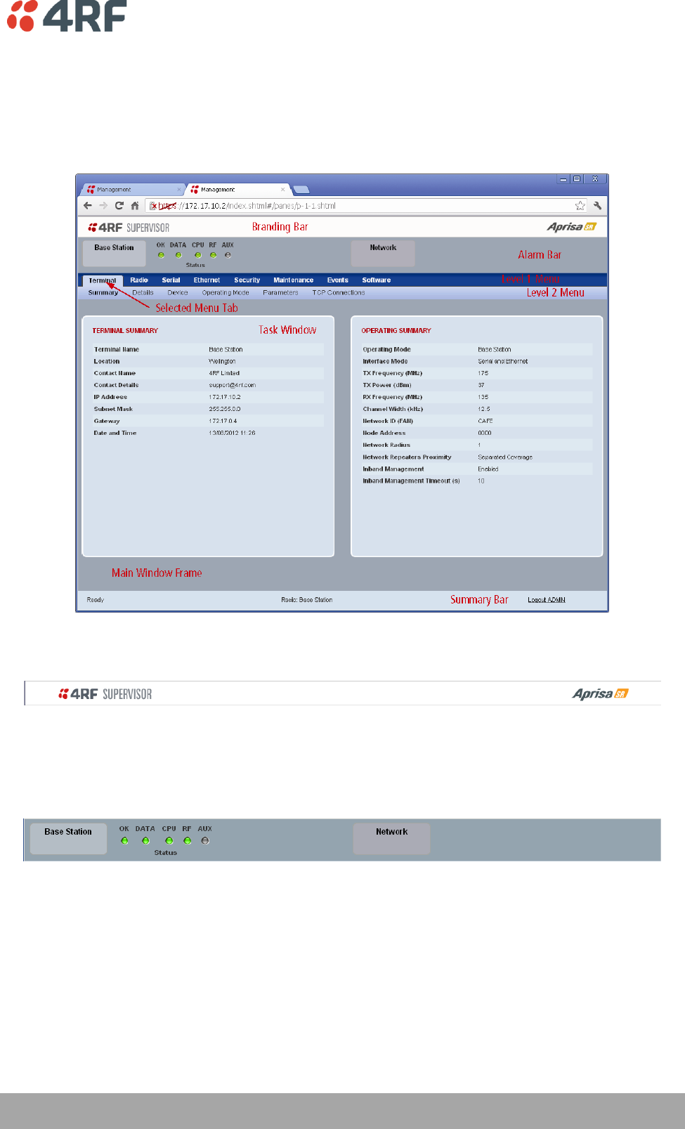685x1129 pixels.
Task: Select the Details submenu item
Action: point(143,293)
